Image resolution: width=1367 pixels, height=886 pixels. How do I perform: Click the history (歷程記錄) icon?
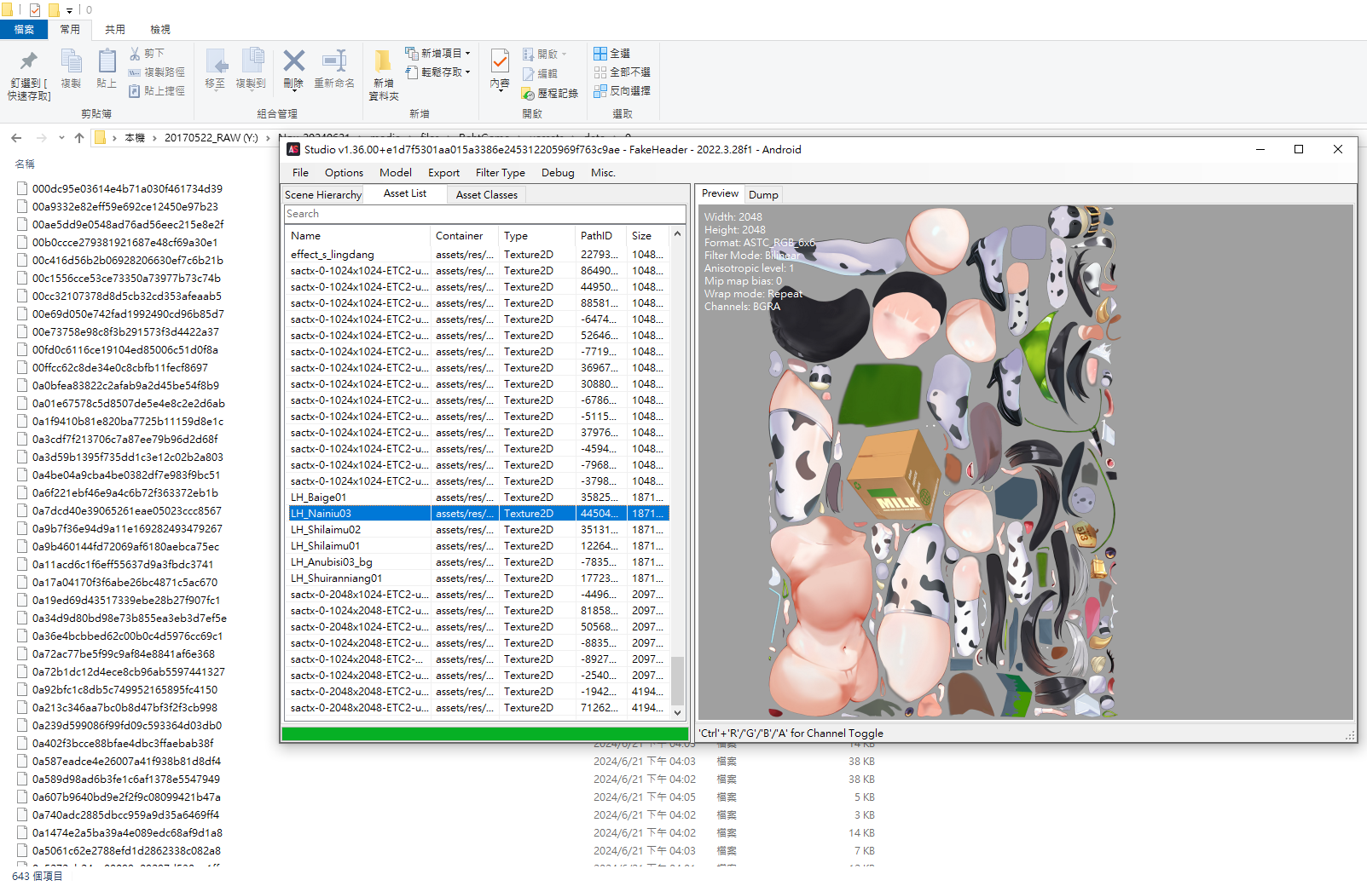pos(529,94)
